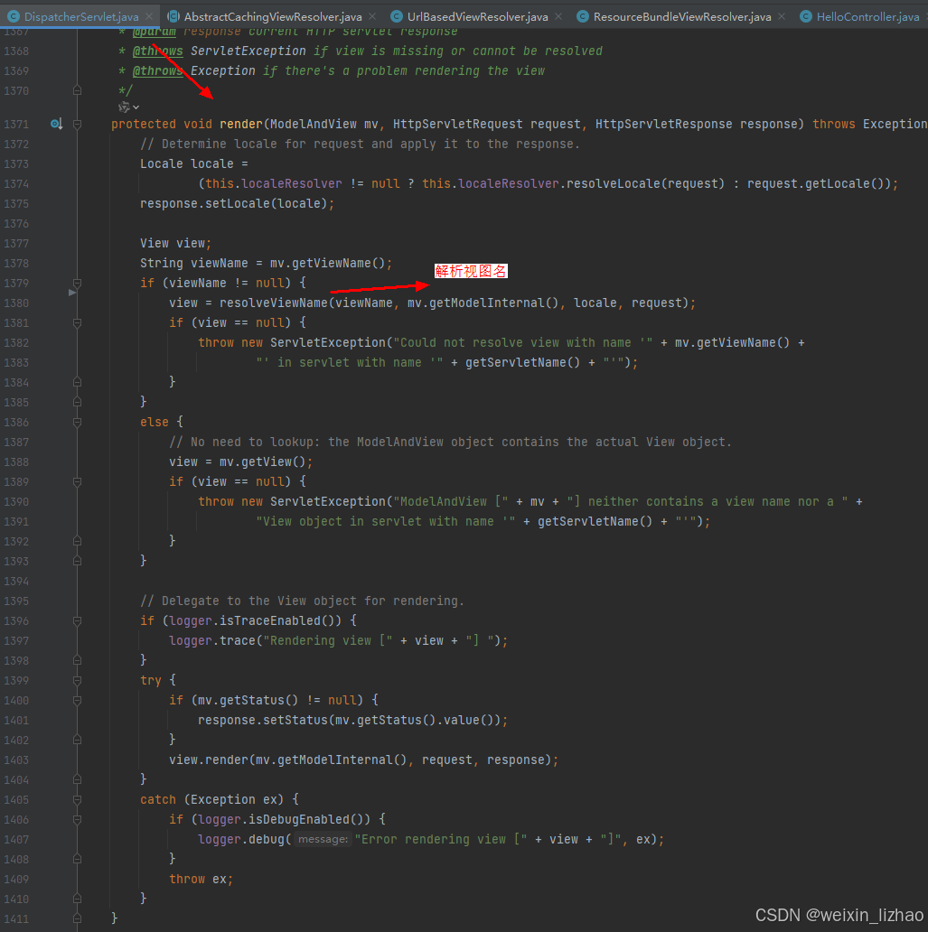Click the resolveViewName method call
928x932 pixels.
pos(273,303)
